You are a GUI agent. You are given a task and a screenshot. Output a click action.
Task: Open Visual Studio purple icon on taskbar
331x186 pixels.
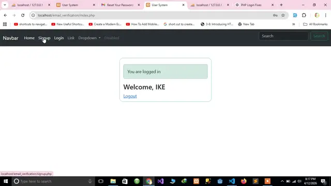click(x=160, y=181)
